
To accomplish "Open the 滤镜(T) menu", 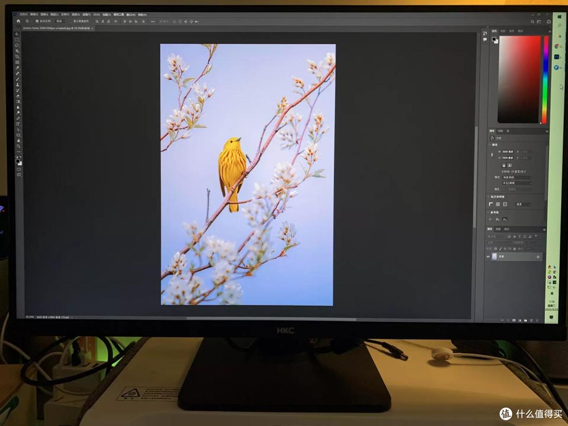I will (87, 15).
